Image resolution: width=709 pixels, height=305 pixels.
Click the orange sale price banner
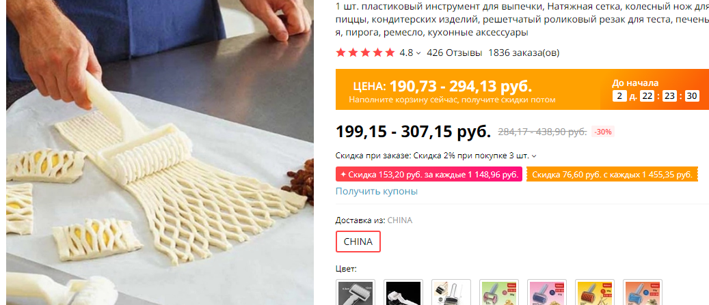tap(522, 89)
